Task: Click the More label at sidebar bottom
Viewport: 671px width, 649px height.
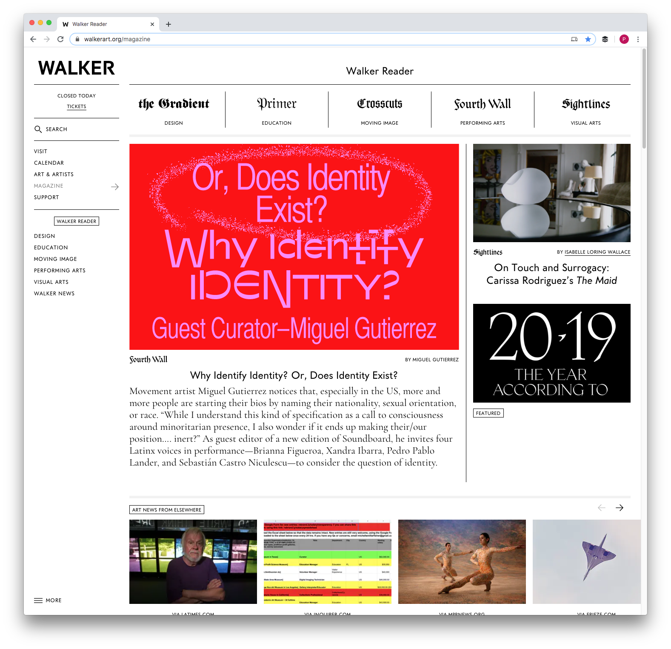Action: 54,600
